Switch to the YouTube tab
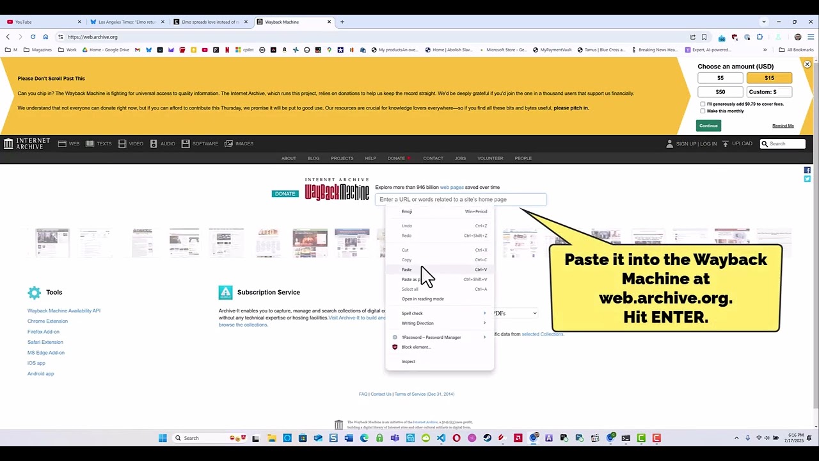The image size is (819, 461). pyautogui.click(x=42, y=22)
